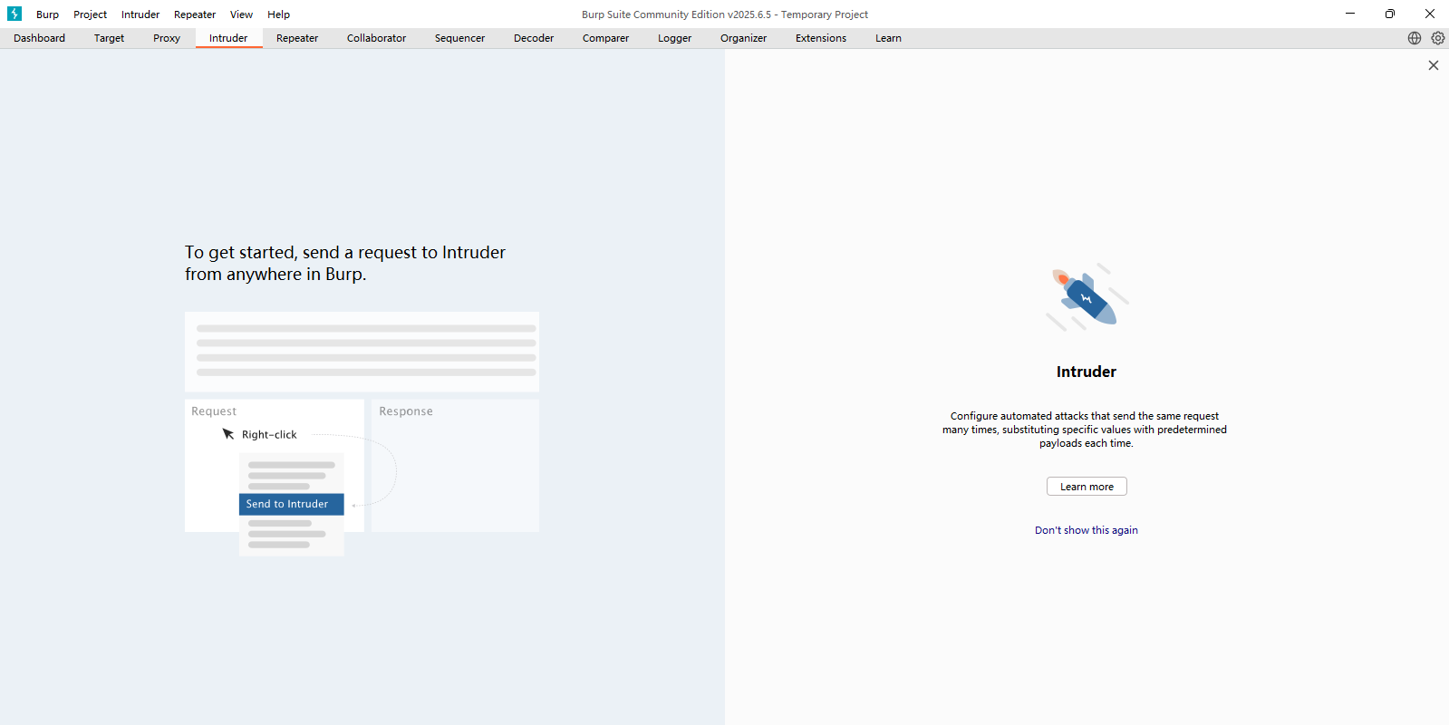Close the Burp Suite window
Screen dimensions: 1449x725
point(1429,14)
